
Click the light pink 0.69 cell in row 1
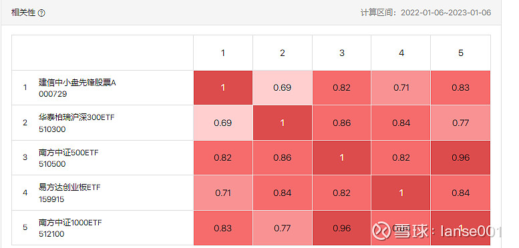pos(283,88)
